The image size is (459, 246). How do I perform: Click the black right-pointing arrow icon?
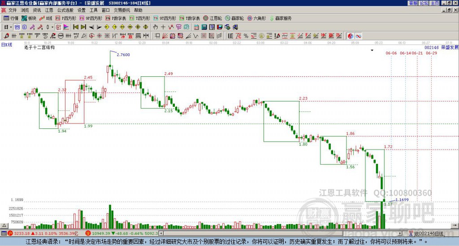click(99, 27)
